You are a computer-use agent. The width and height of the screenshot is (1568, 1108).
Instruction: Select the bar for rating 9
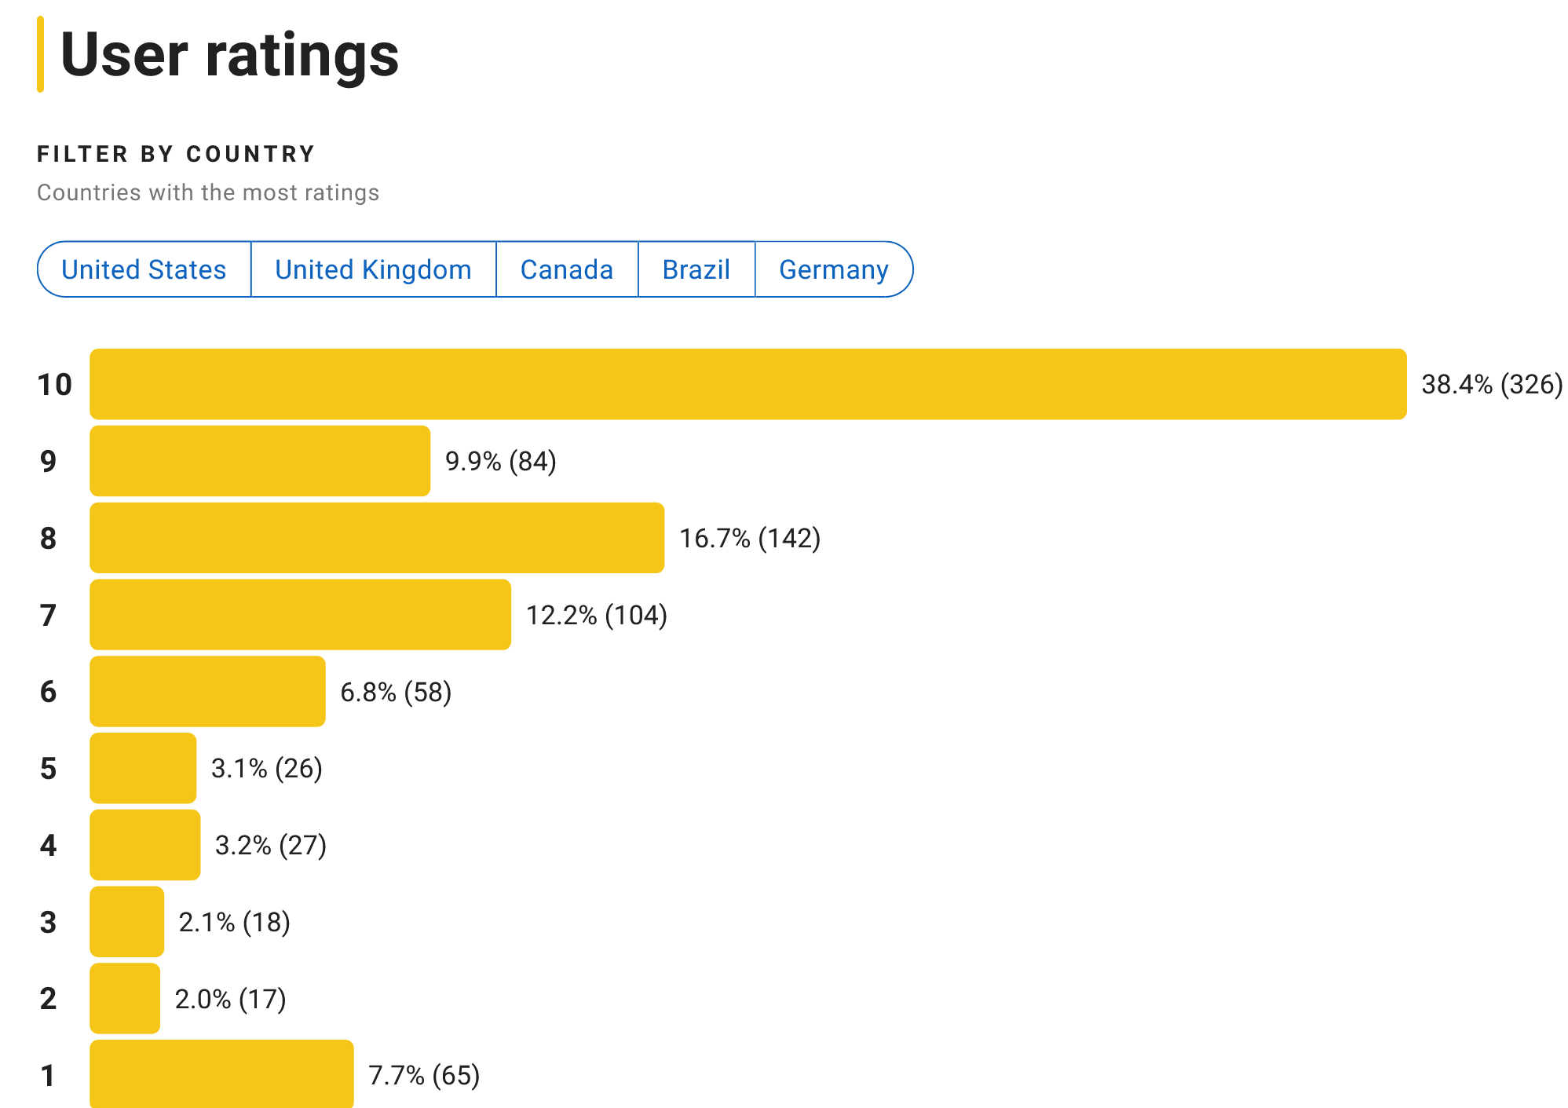(259, 462)
